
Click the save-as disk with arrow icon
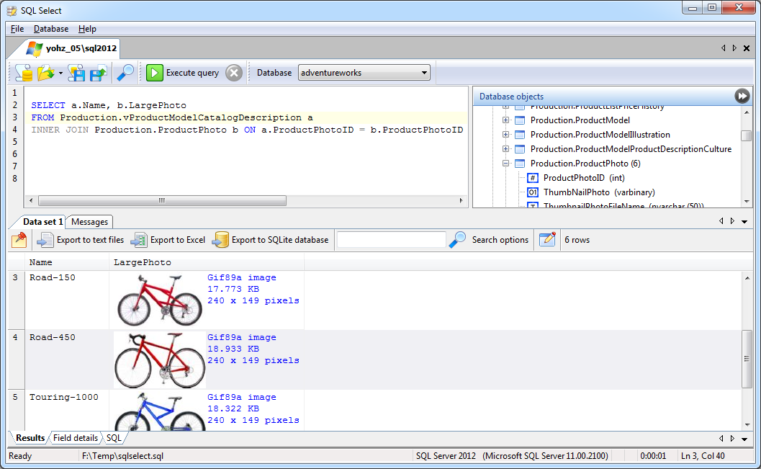97,73
